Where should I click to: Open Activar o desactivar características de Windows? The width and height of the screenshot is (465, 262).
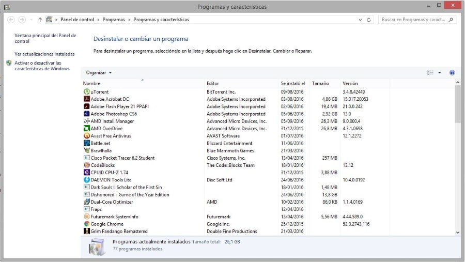point(42,66)
